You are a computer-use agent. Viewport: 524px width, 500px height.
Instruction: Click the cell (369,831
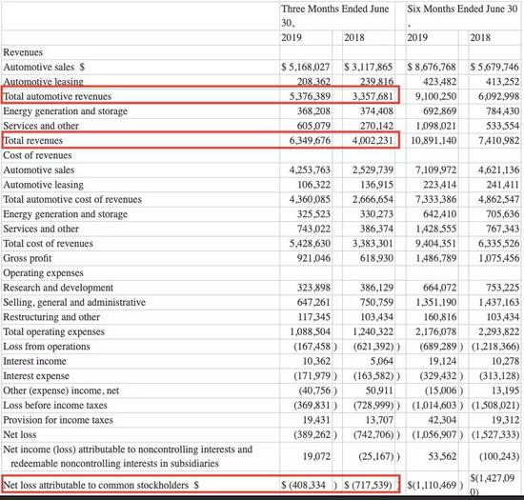click(312, 405)
